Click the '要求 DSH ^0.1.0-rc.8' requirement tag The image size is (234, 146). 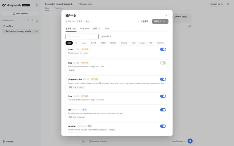pos(77,117)
